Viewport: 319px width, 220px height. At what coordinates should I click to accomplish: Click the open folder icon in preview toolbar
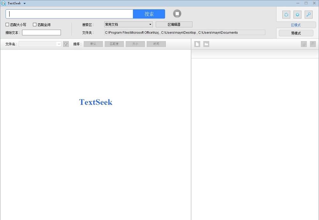(206, 44)
